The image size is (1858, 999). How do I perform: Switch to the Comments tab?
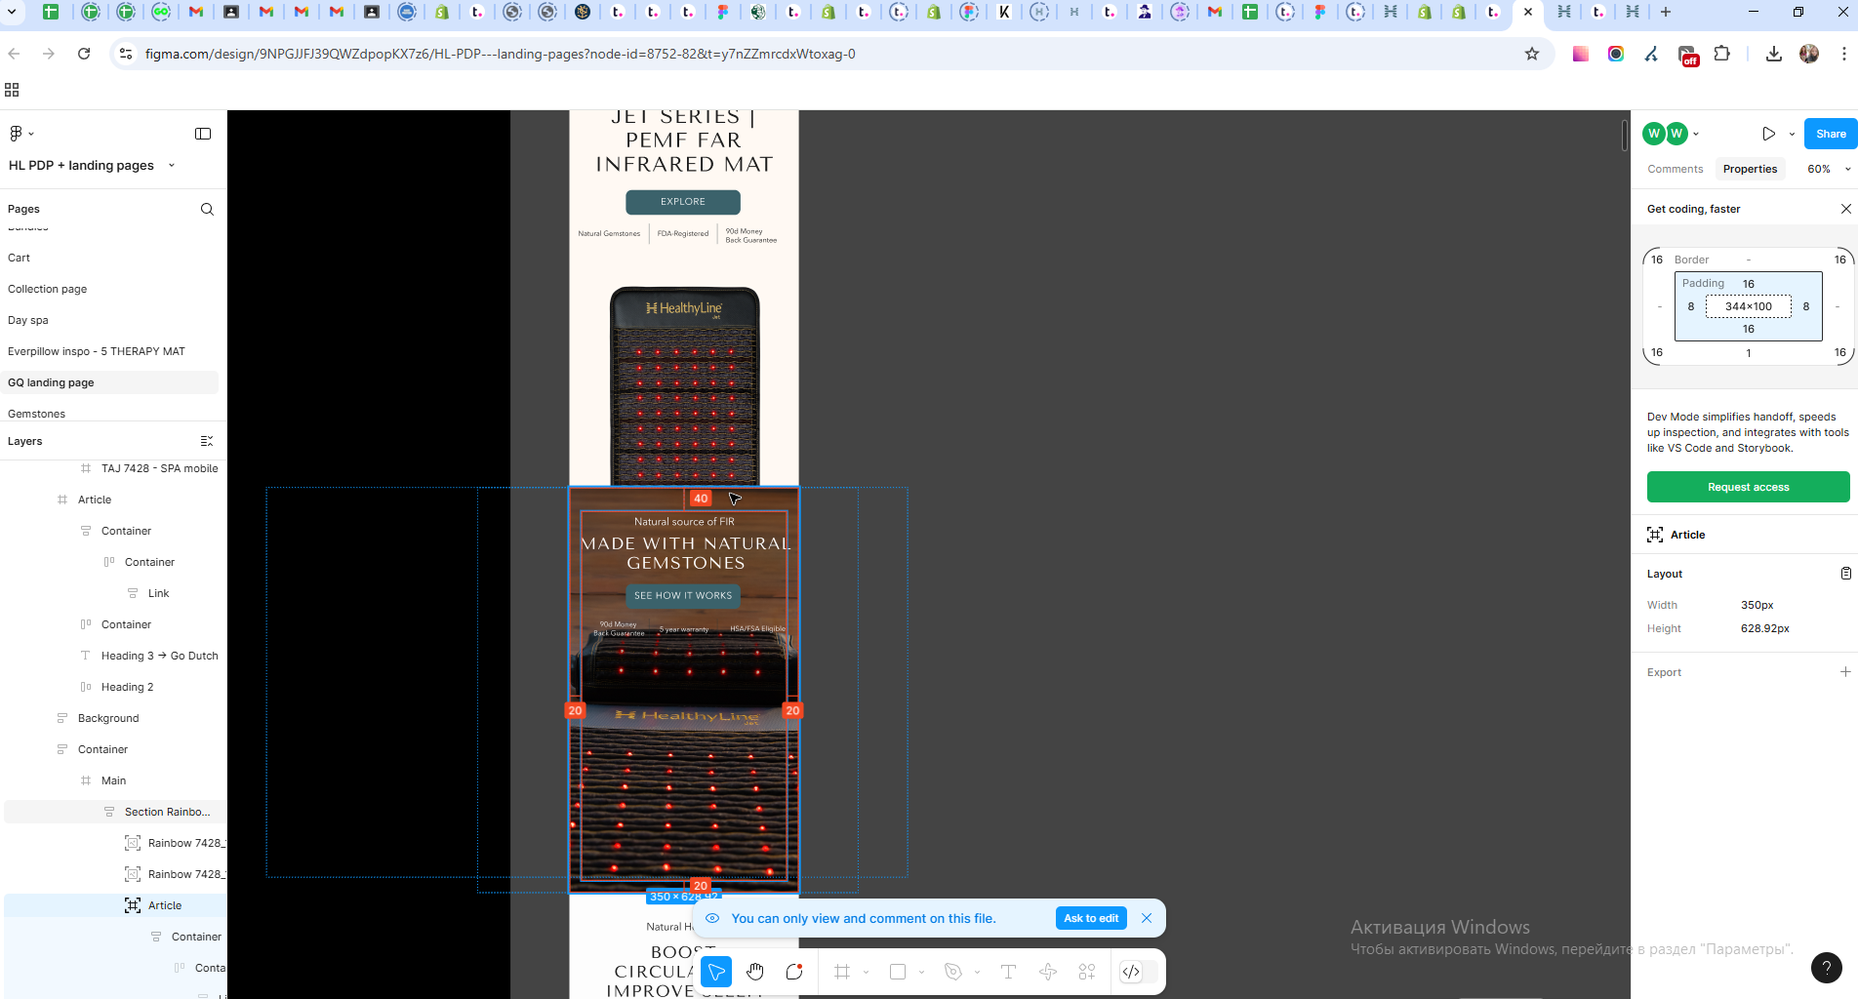click(1675, 169)
